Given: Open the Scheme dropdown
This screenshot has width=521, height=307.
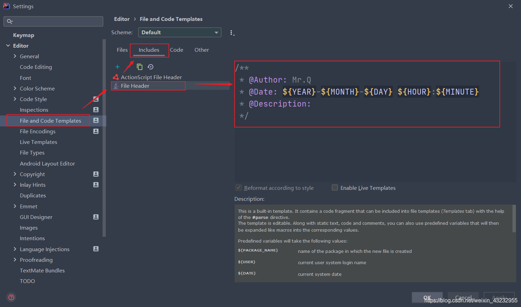Looking at the screenshot, I should [x=179, y=33].
